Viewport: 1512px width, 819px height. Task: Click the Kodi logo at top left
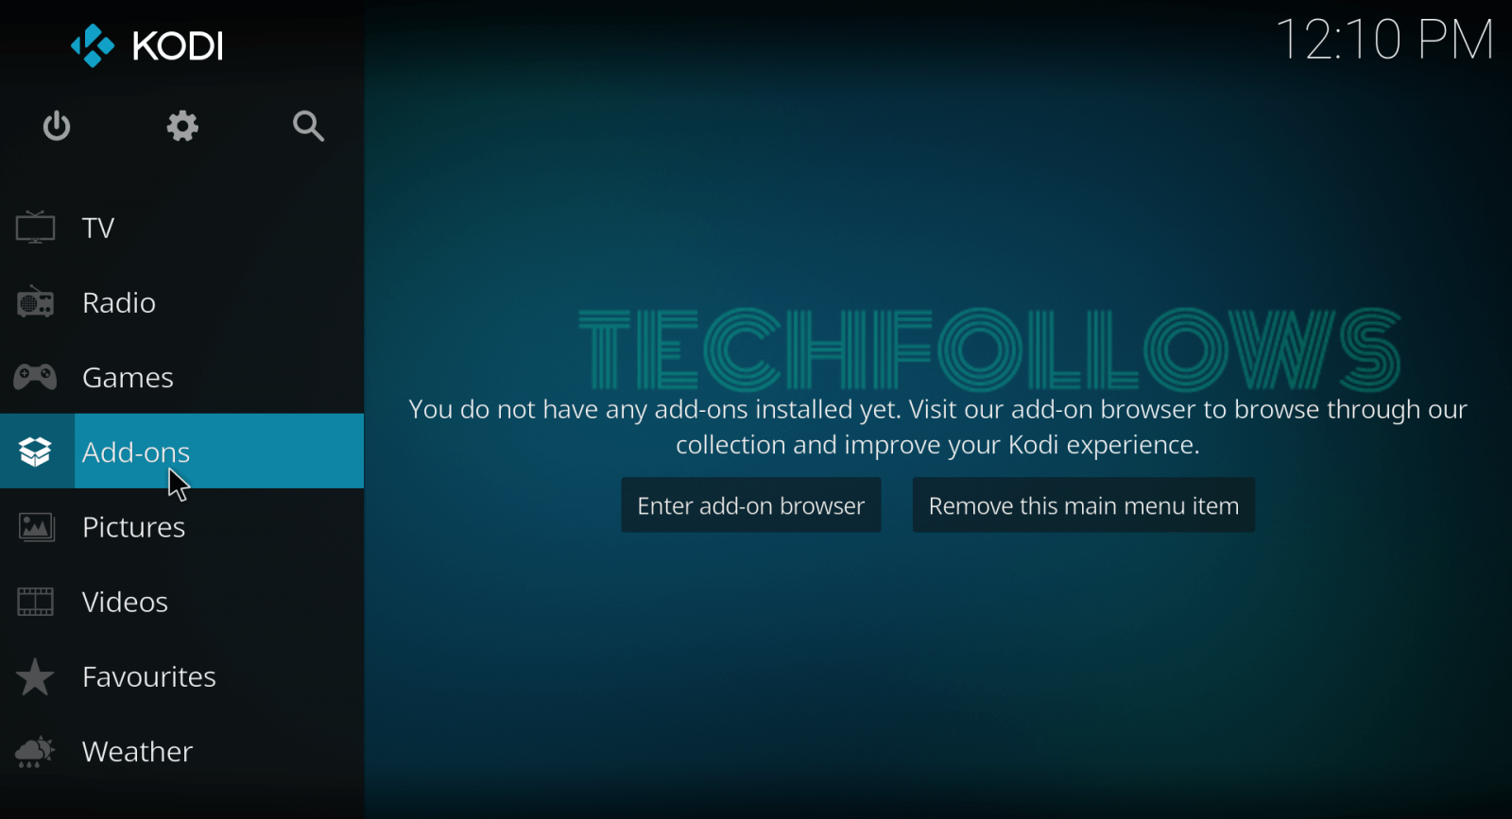pyautogui.click(x=146, y=45)
